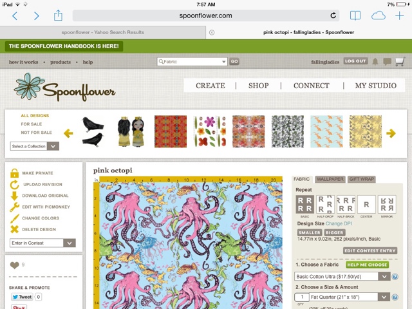Select the Mirror repeat option

(x=387, y=204)
